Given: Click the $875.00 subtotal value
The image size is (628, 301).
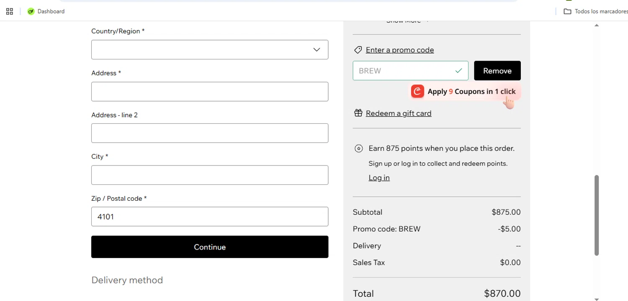Looking at the screenshot, I should pos(506,212).
